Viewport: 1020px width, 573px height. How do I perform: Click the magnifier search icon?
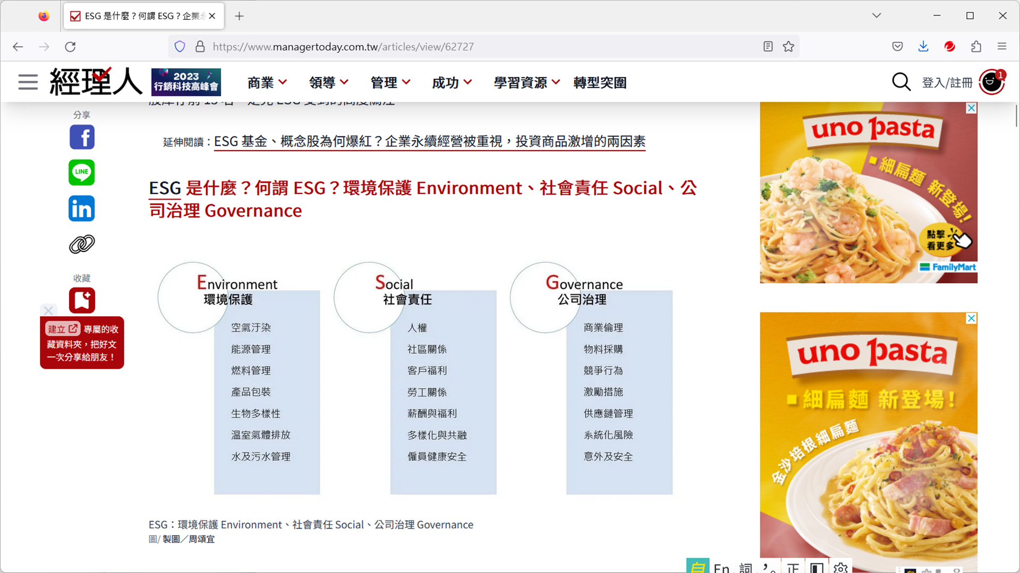901,82
